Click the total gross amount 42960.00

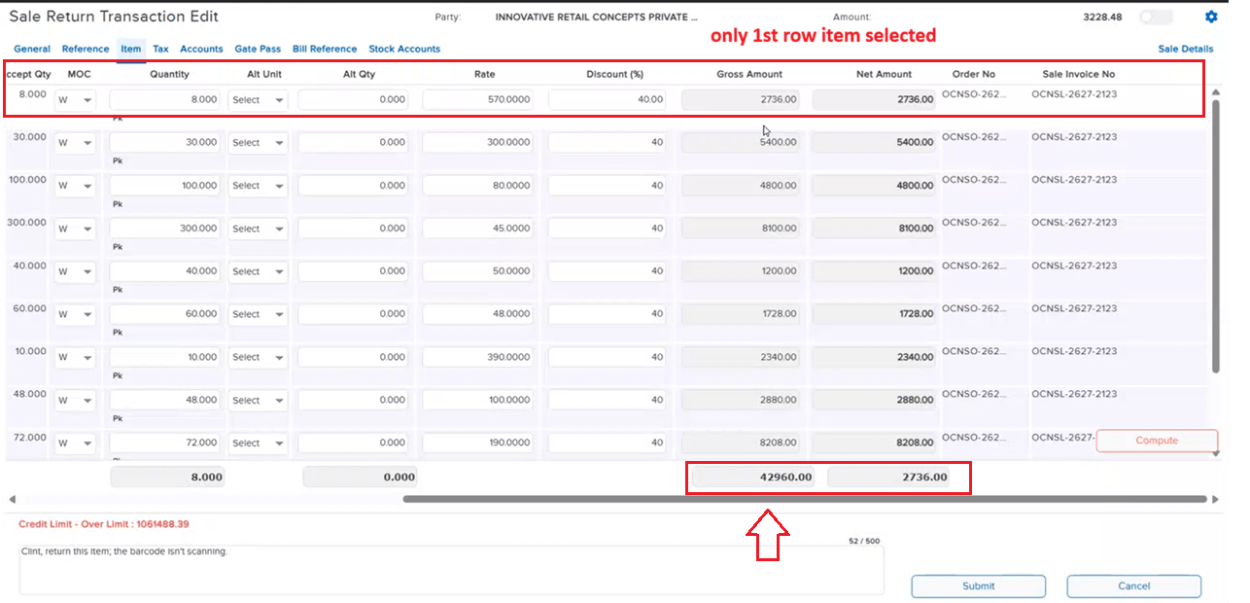752,478
